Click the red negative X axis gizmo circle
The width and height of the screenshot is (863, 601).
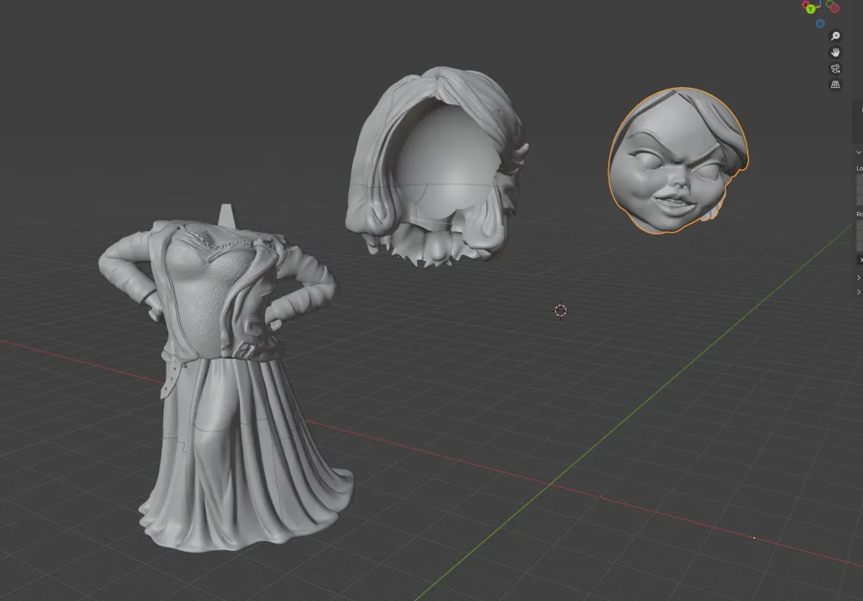click(835, 8)
